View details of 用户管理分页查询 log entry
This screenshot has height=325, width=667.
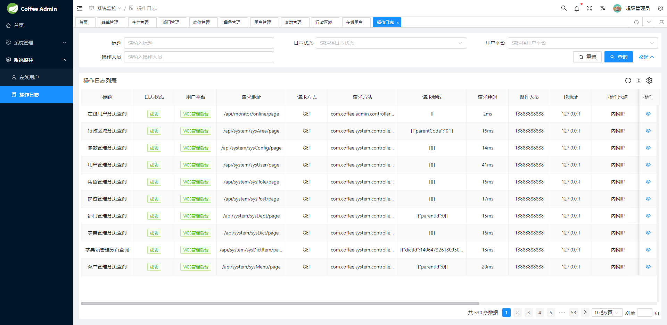(648, 165)
